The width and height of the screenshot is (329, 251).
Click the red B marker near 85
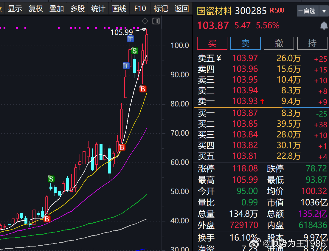pyautogui.click(x=143, y=89)
